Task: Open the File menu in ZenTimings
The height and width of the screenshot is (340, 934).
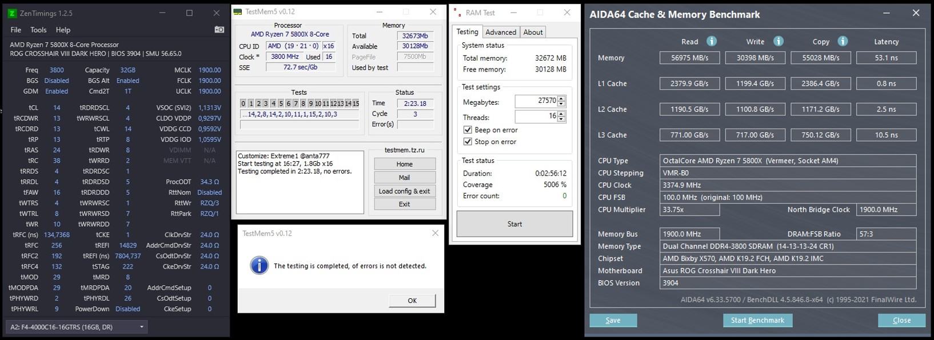Action: [x=16, y=30]
